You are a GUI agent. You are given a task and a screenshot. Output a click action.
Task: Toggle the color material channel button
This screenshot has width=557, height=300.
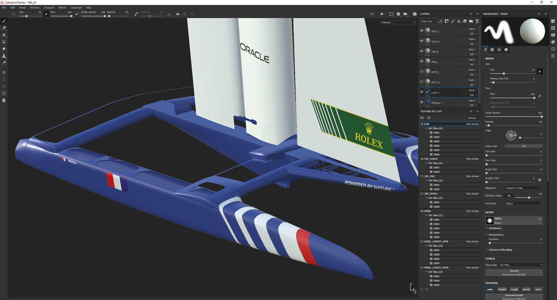pyautogui.click(x=490, y=289)
